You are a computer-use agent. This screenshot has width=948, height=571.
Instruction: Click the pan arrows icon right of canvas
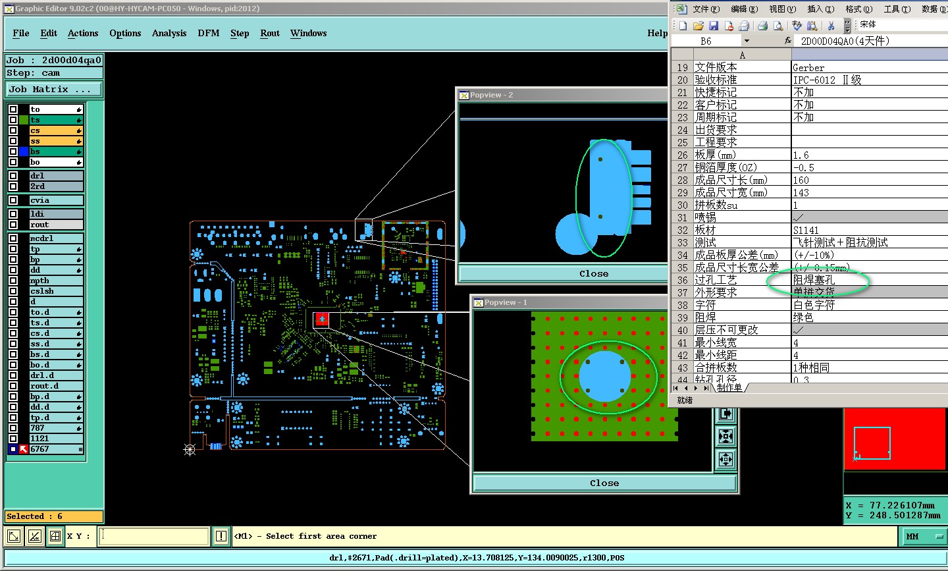pyautogui.click(x=725, y=459)
